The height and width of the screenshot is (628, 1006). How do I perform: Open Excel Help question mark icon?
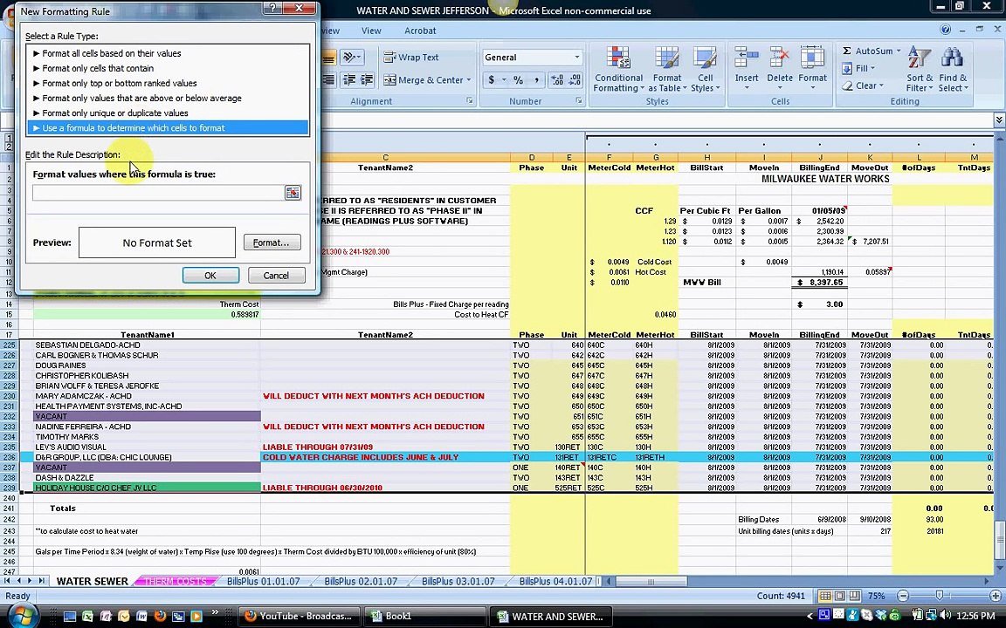(945, 30)
